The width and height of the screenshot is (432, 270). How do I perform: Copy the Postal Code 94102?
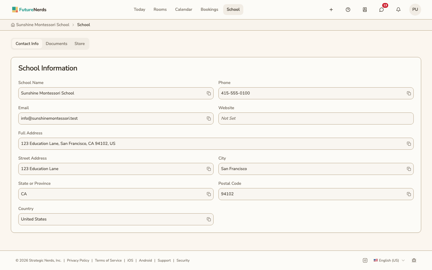(x=409, y=194)
